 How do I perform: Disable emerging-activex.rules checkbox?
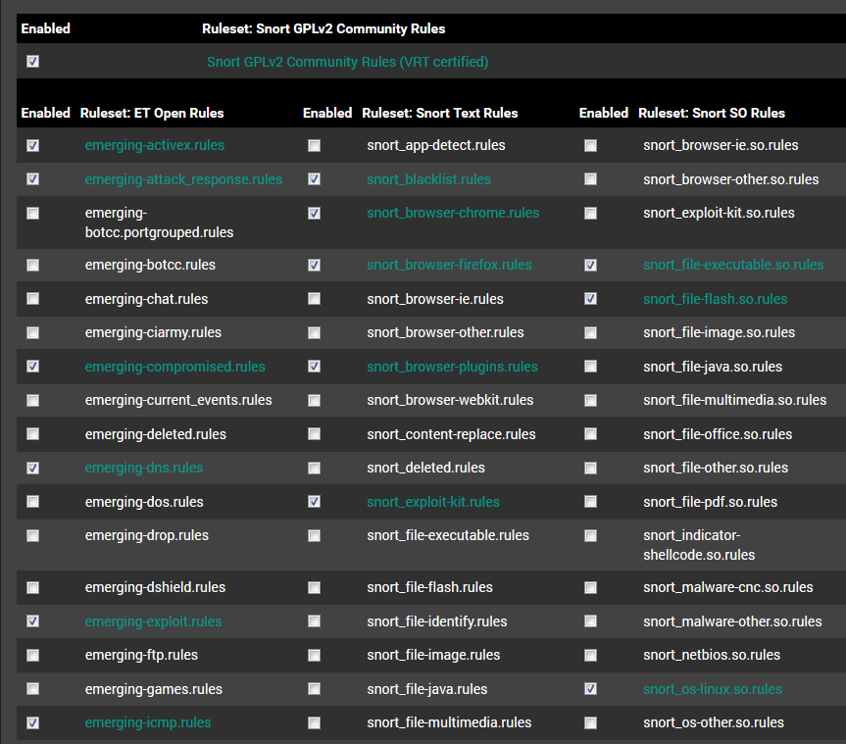pyautogui.click(x=33, y=146)
